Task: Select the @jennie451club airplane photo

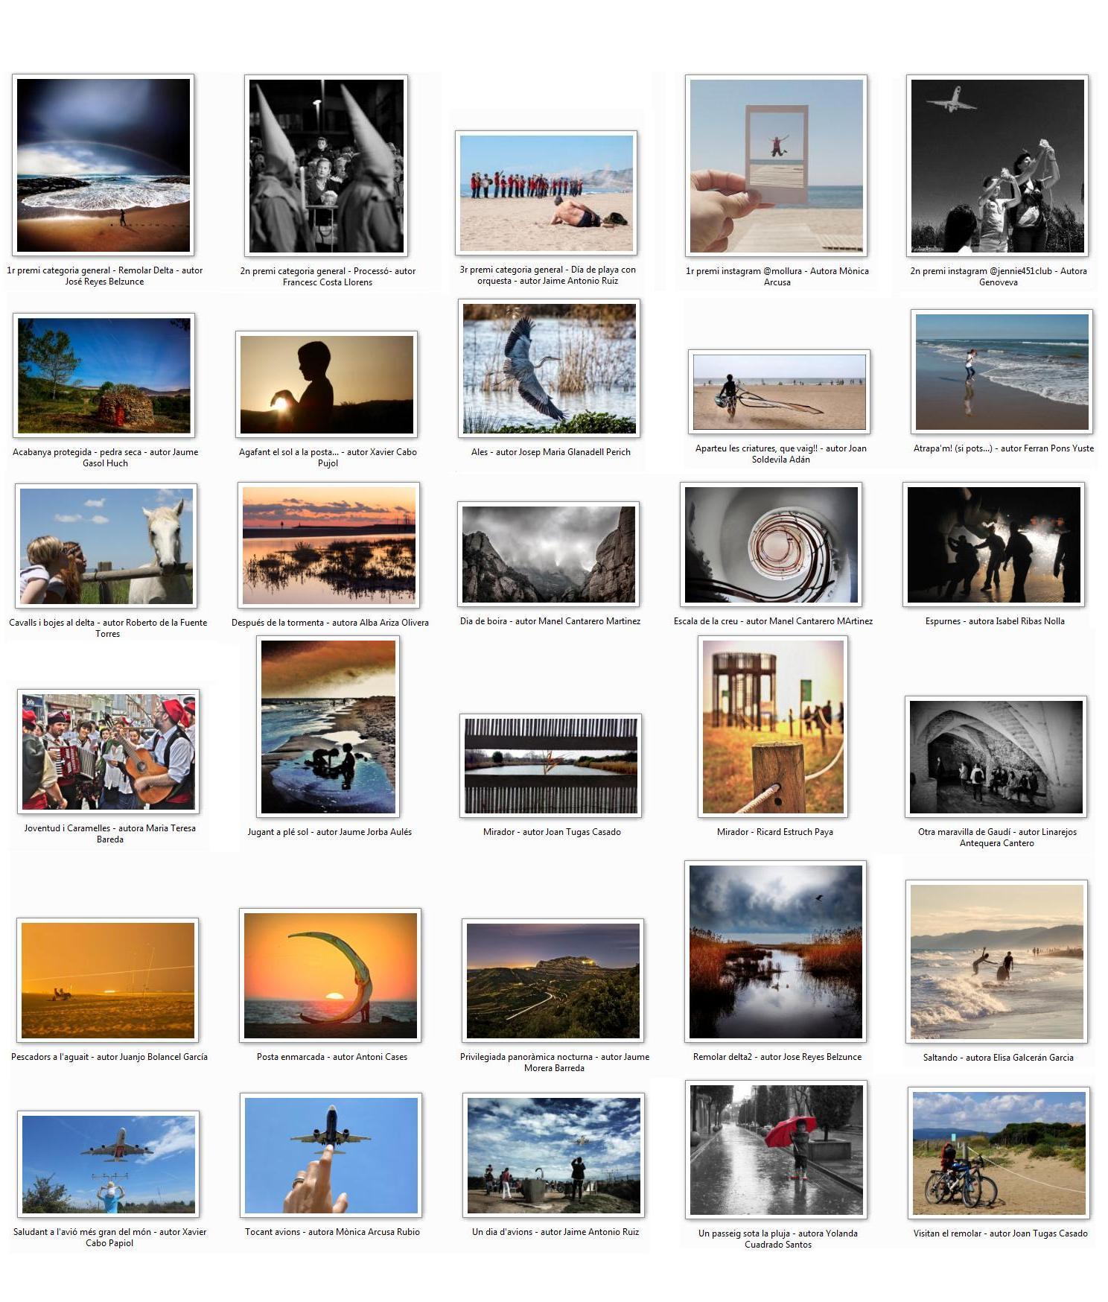Action: pos(997,165)
